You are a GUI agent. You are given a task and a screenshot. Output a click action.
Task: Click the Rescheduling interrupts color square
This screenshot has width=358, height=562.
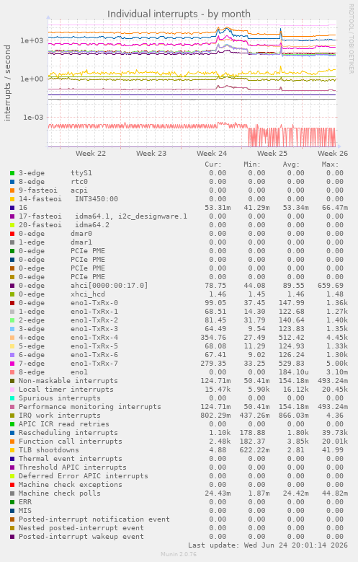point(12,433)
